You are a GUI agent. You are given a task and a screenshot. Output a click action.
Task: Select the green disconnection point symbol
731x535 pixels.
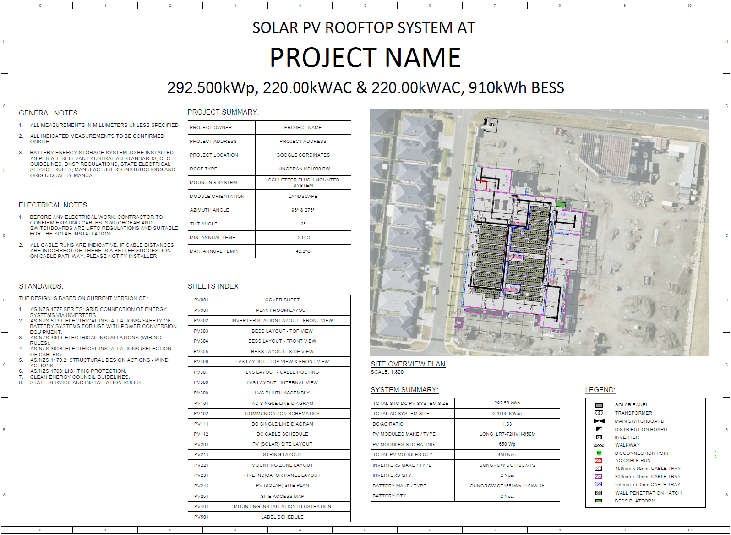point(599,453)
